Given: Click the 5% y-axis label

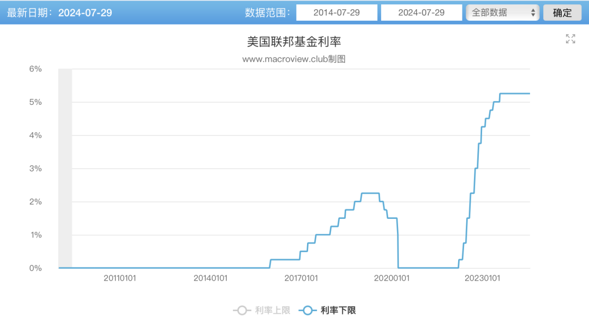Looking at the screenshot, I should (x=35, y=102).
